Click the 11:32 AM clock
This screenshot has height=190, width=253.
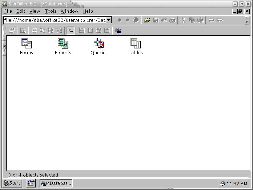coord(237,183)
